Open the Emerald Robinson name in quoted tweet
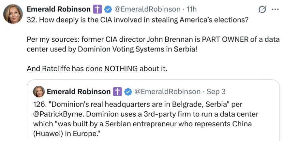The image size is (283, 141). pos(79,92)
